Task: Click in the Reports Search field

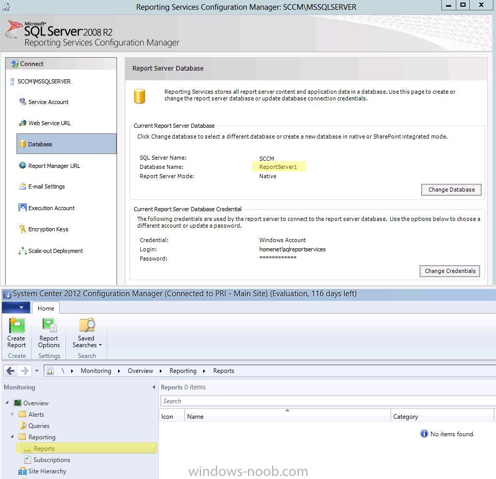Action: [328, 401]
